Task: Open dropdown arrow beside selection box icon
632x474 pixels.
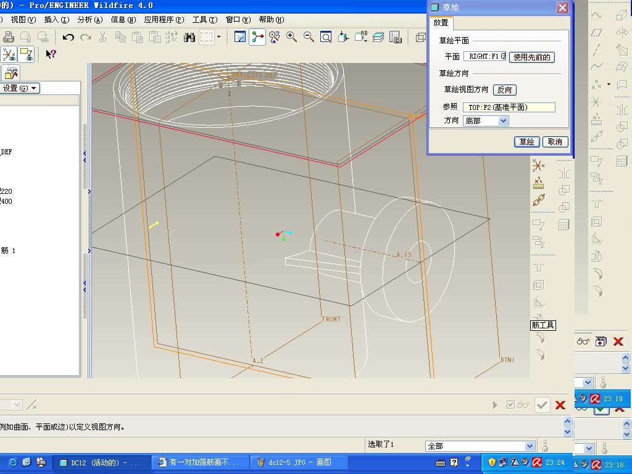Action: click(x=219, y=37)
